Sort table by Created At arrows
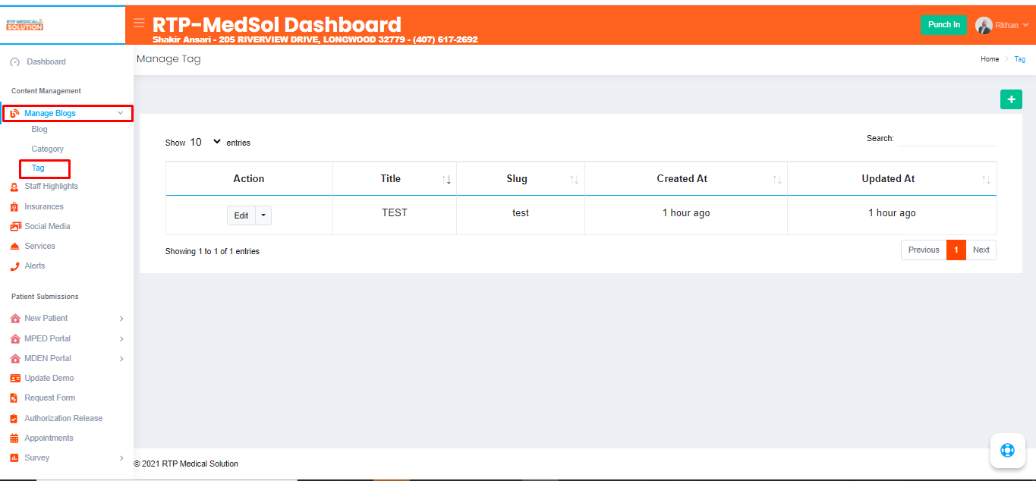Image resolution: width=1036 pixels, height=481 pixels. pos(777,179)
